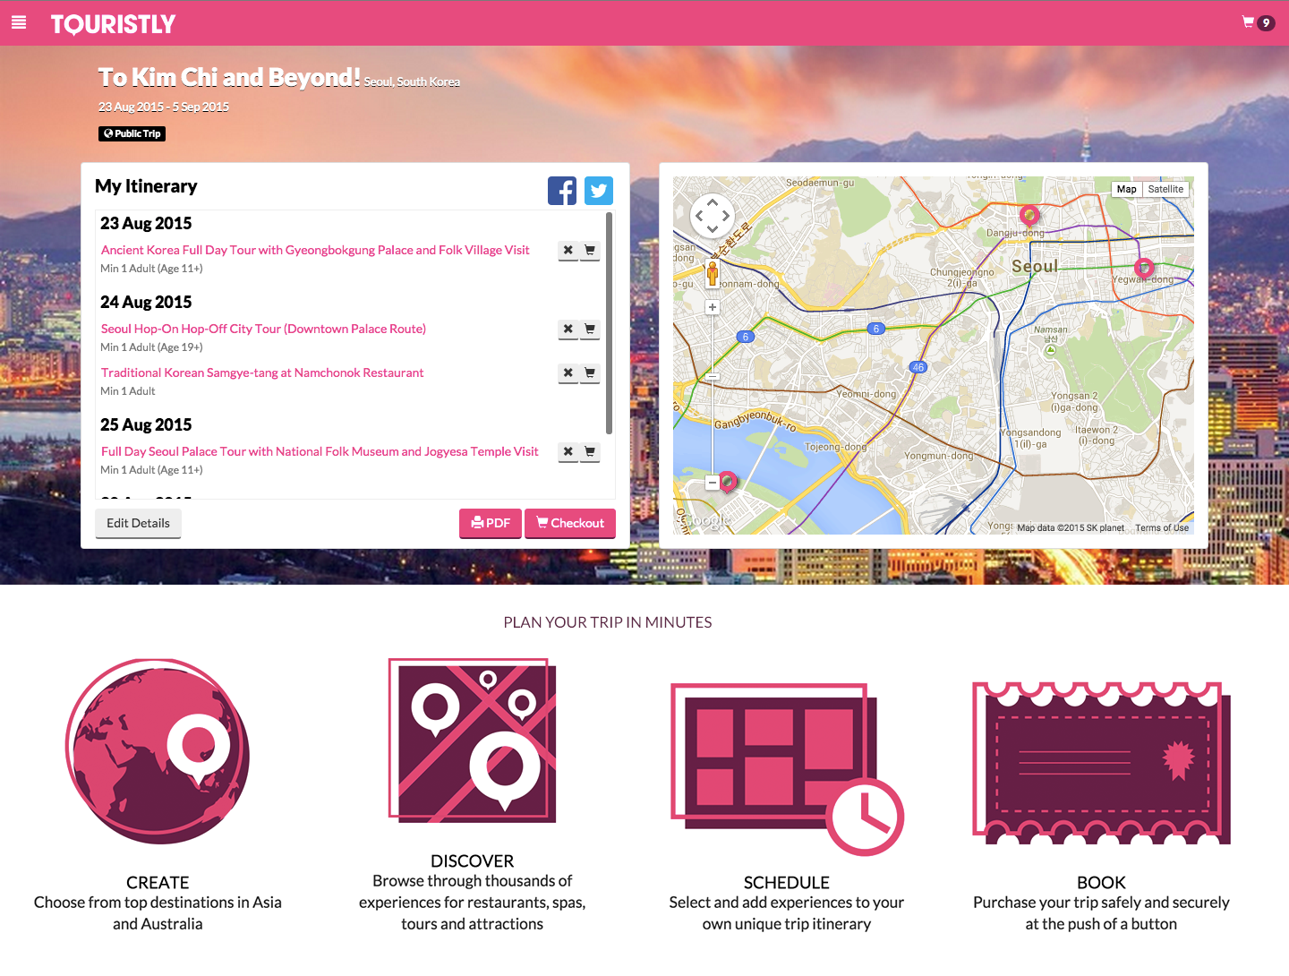Click the map zoom slider handle
Viewport: 1289px width, 976px height.
point(713,377)
